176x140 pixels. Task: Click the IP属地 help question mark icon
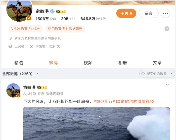[59, 46]
